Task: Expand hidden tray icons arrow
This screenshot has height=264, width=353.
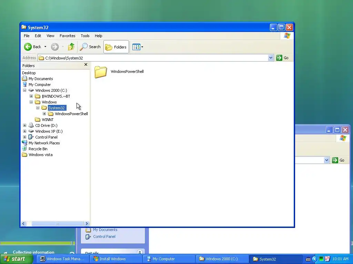Action: point(314,259)
